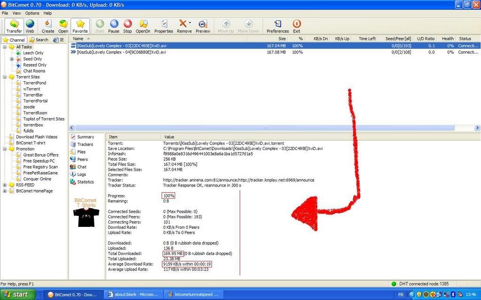Click the Transfer toolbar icon
The height and width of the screenshot is (300, 481).
tap(14, 26)
